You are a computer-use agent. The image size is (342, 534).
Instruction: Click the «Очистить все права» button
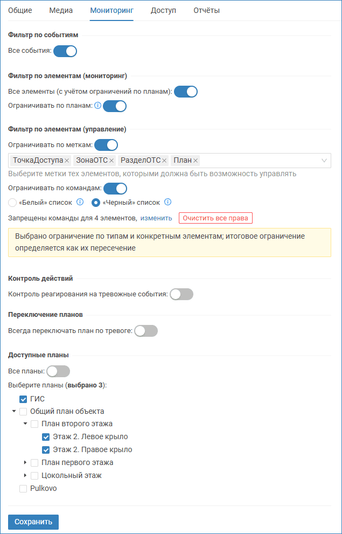click(x=215, y=218)
